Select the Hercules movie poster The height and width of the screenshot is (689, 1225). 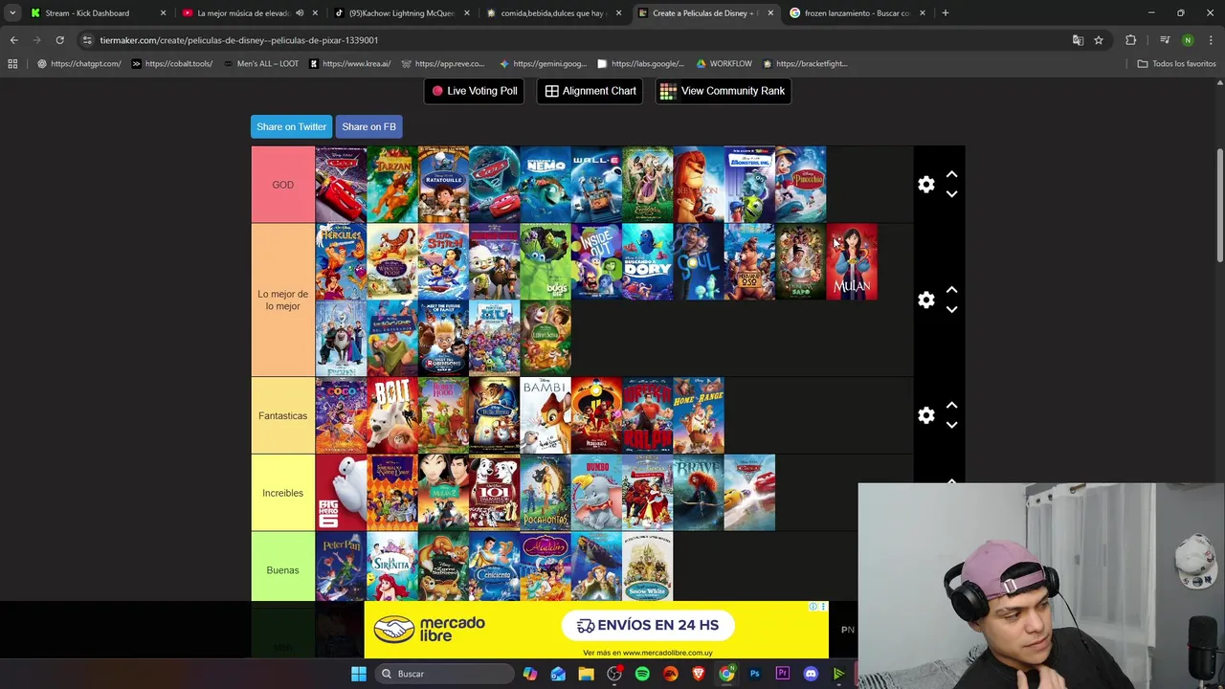pyautogui.click(x=341, y=261)
